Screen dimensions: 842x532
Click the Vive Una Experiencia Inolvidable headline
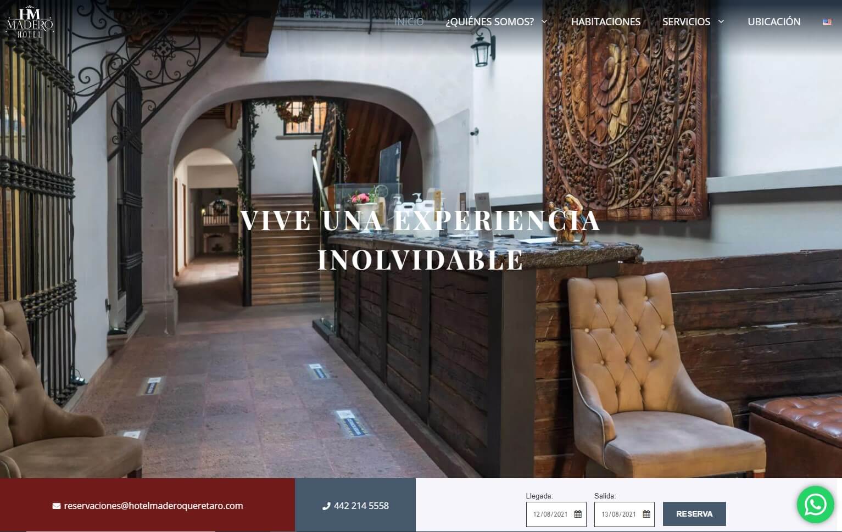[x=420, y=240]
